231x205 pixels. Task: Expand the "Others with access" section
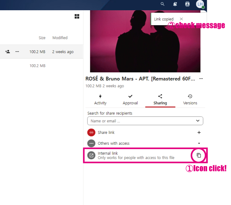pyautogui.click(x=199, y=143)
